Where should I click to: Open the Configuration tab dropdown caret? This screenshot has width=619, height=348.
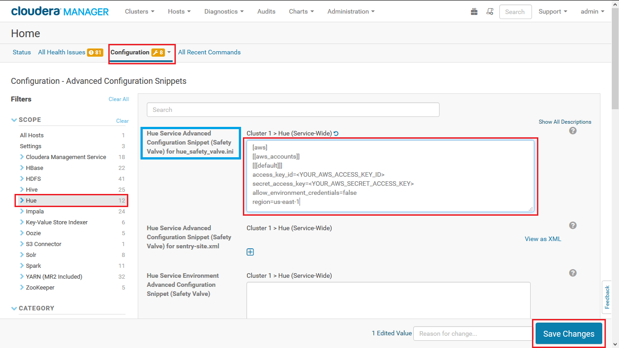[169, 53]
